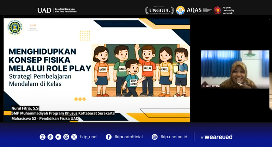Click the round blue-yellow logo beside UNGGUL
The image size is (272, 147).
180,10
